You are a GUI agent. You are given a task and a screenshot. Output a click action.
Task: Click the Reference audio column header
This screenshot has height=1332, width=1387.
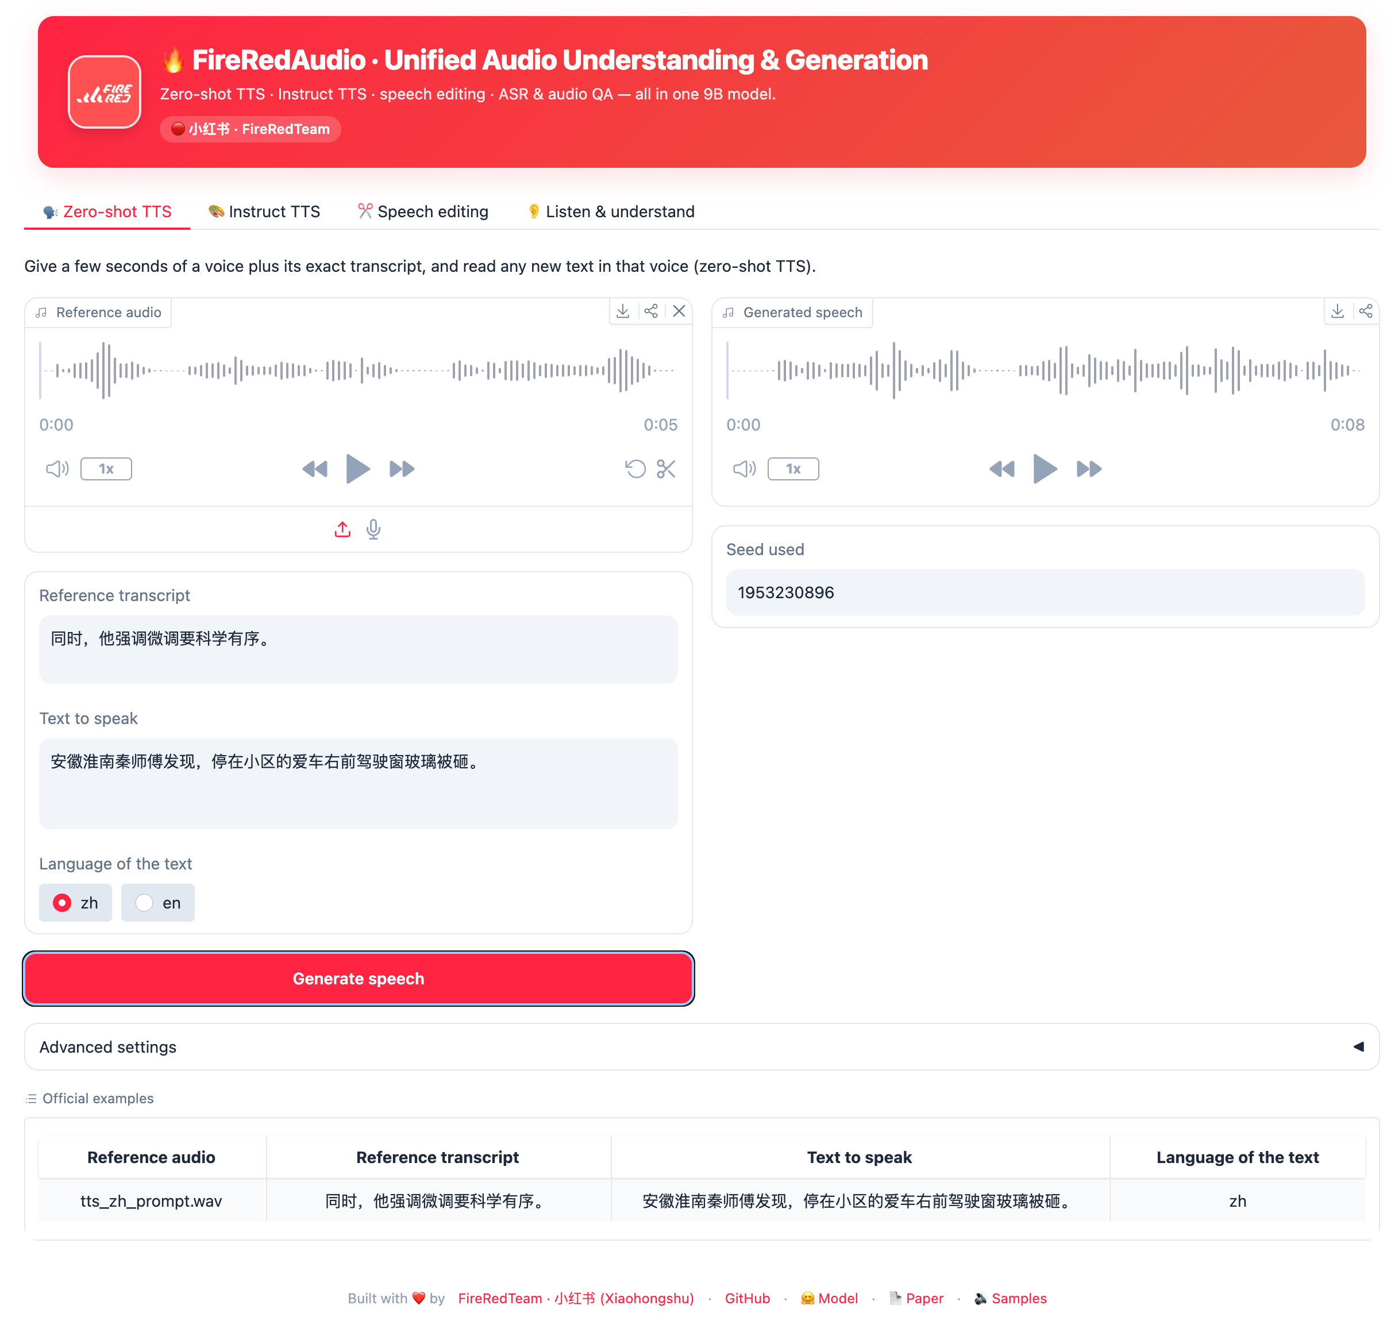coord(152,1157)
